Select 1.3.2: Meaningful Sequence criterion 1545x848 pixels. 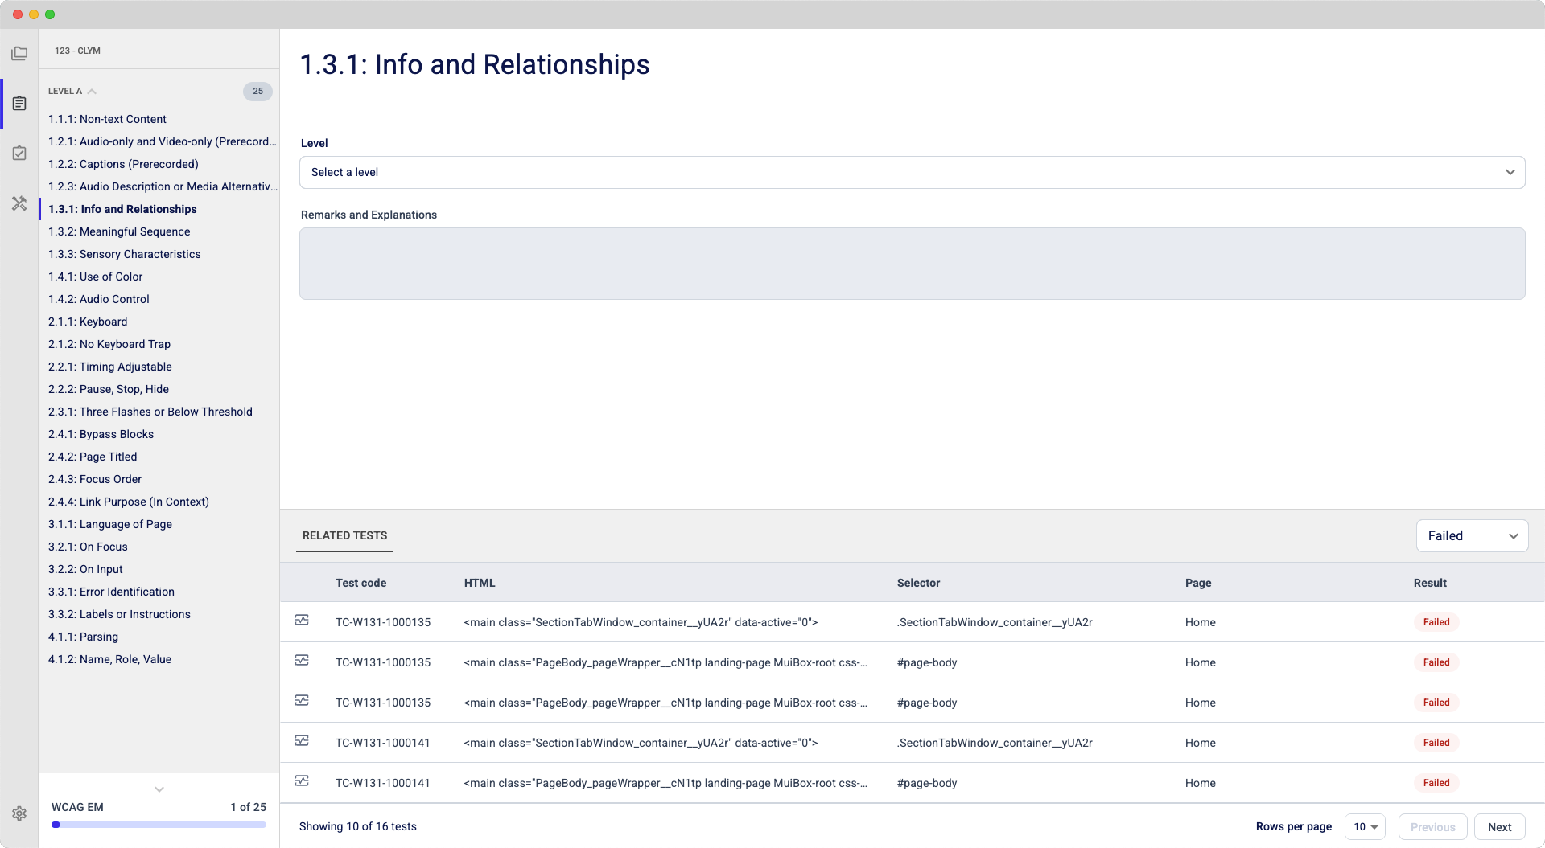pyautogui.click(x=119, y=231)
